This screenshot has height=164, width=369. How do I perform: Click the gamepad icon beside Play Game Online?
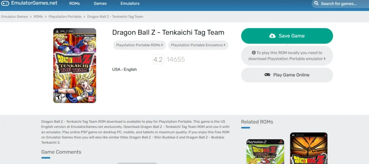[267, 75]
